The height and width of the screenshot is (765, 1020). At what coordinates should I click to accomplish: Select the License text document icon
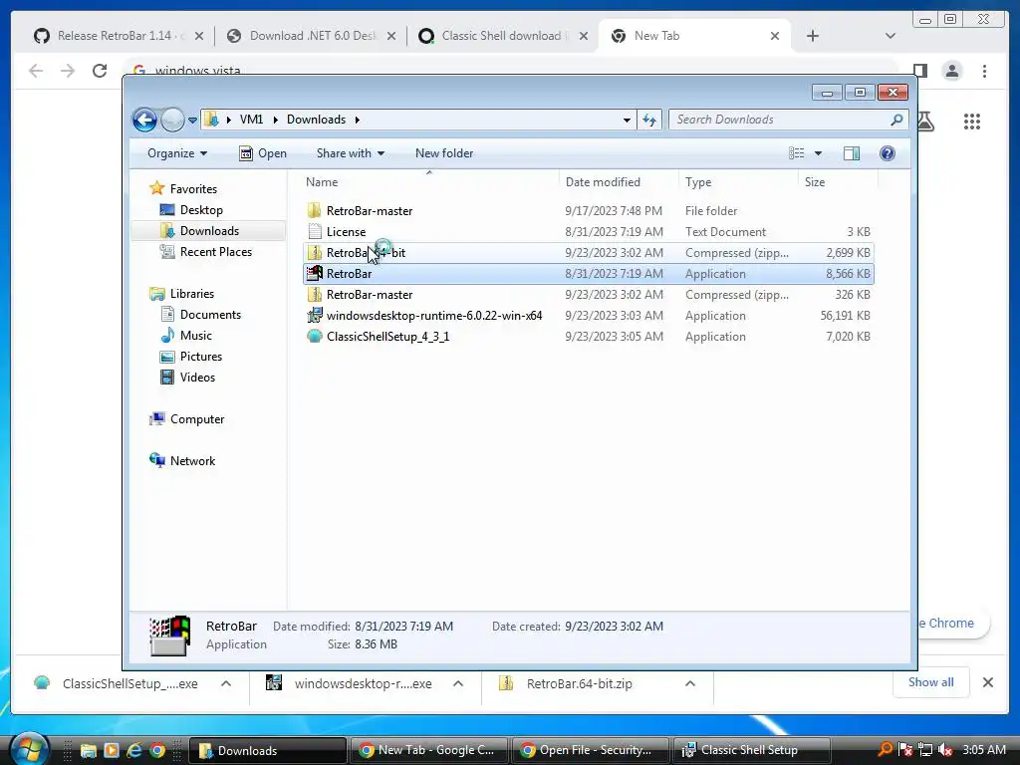[314, 231]
